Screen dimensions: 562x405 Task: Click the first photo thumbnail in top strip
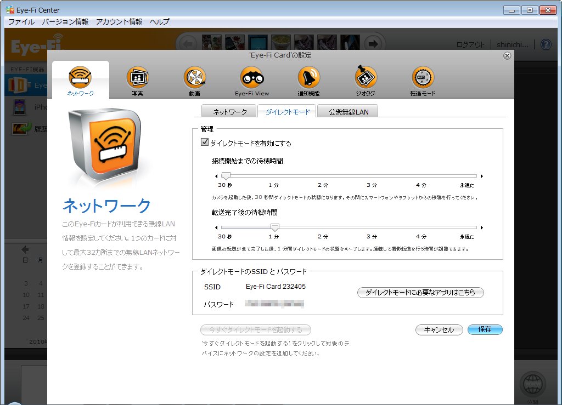coord(211,42)
